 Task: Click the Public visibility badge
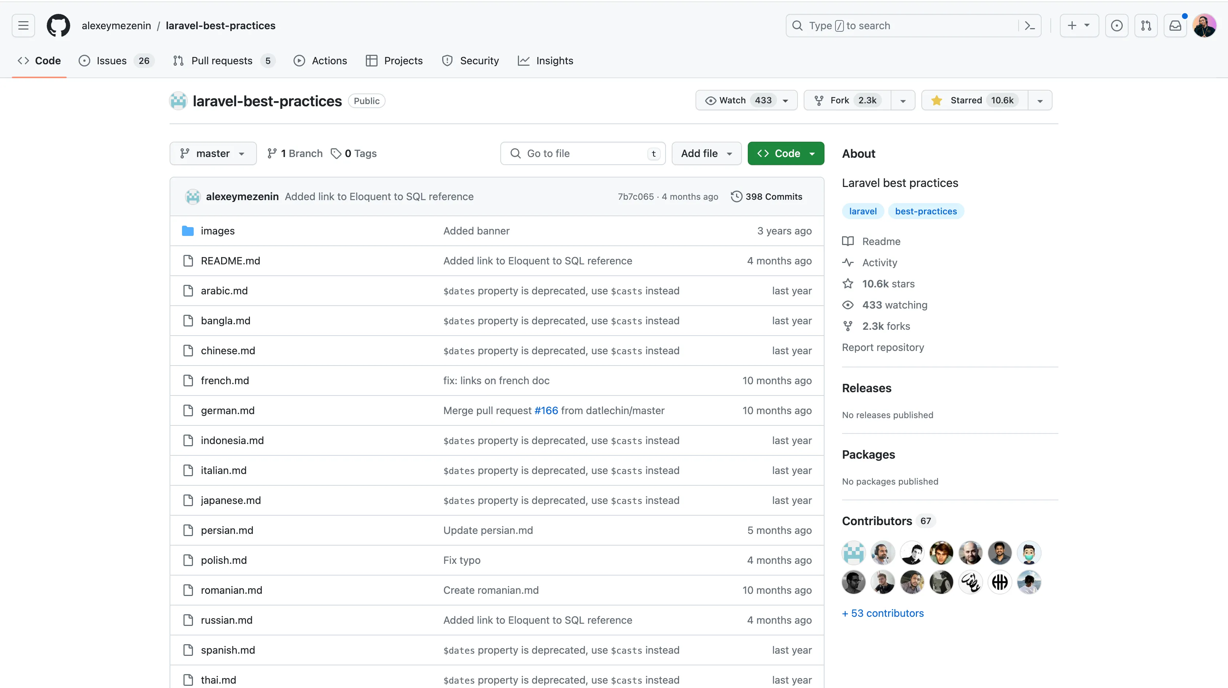pos(366,100)
